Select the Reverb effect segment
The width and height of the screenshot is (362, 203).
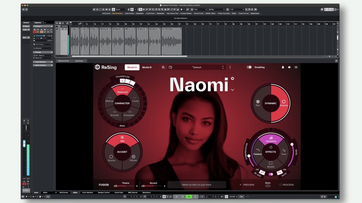[x=271, y=164]
